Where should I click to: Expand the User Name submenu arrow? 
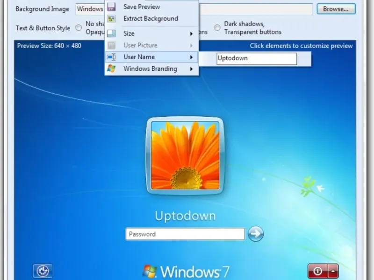[191, 57]
